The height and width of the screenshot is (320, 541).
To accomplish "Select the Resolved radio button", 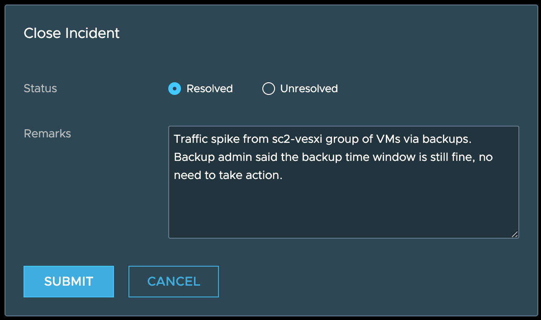I will pos(175,89).
